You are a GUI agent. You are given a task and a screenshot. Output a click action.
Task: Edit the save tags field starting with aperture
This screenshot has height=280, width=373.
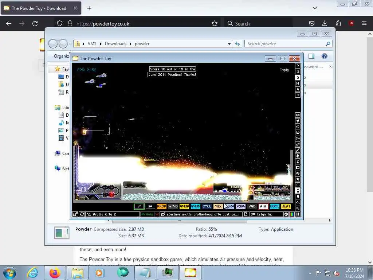[201, 214]
